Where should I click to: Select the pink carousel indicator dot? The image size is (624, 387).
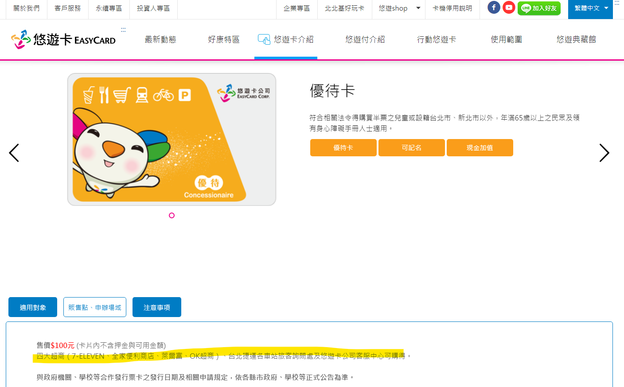(x=172, y=215)
